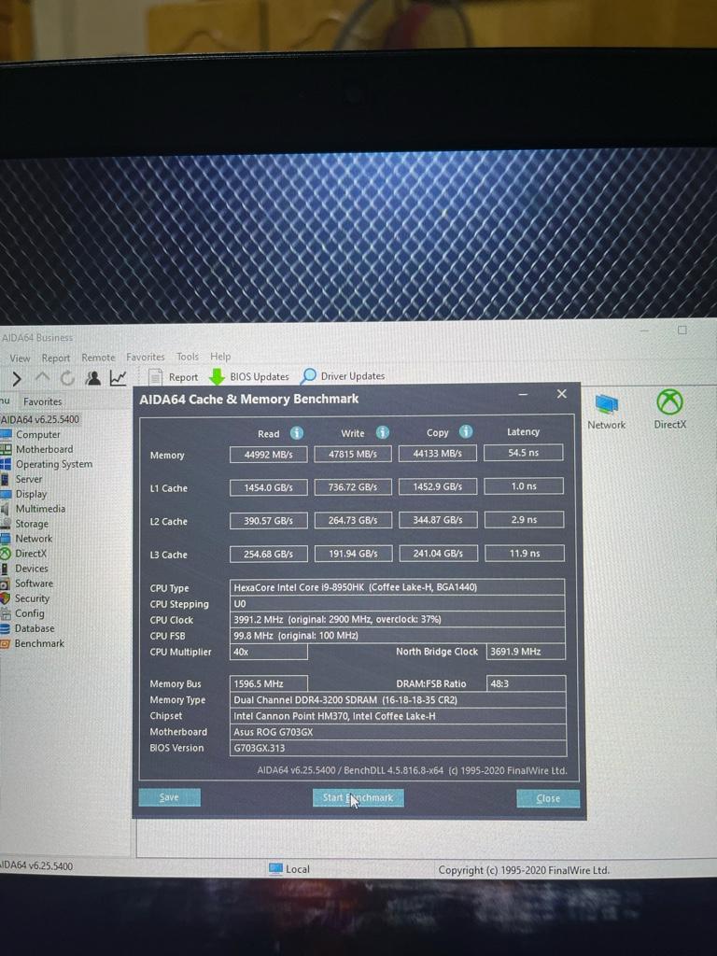
Task: Open the Report menu
Action: pos(55,358)
